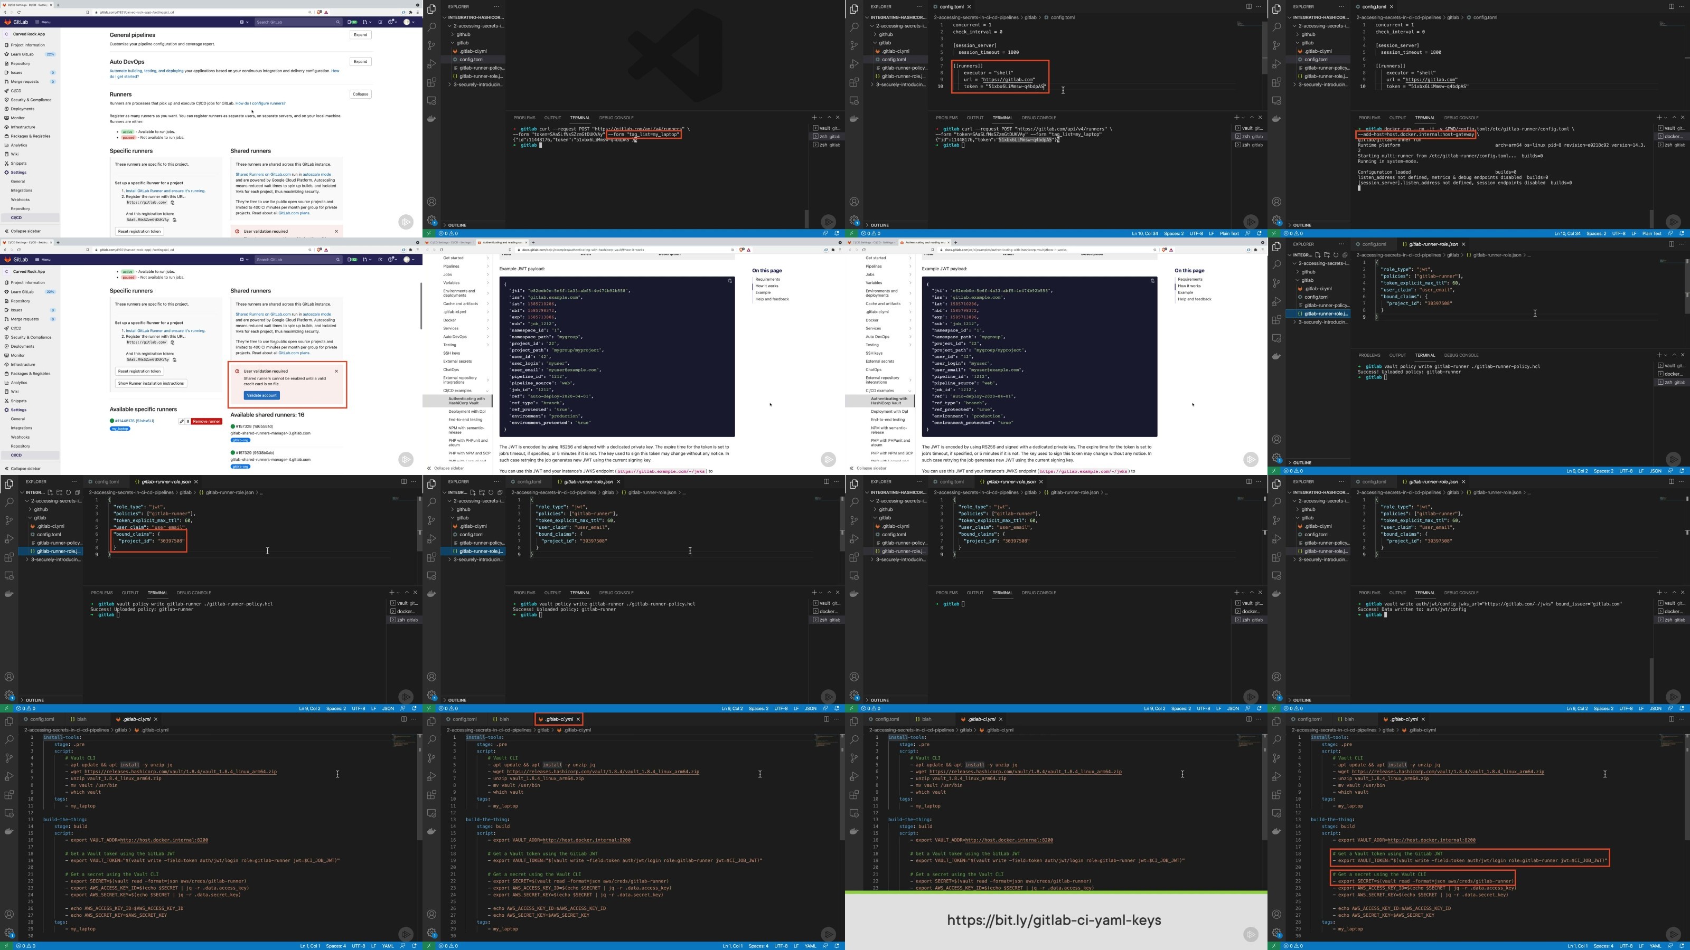Open Remote Explorer in VS Code window with empty editor

point(431,101)
